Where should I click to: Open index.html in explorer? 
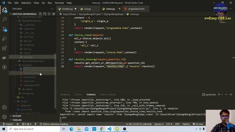[29, 81]
